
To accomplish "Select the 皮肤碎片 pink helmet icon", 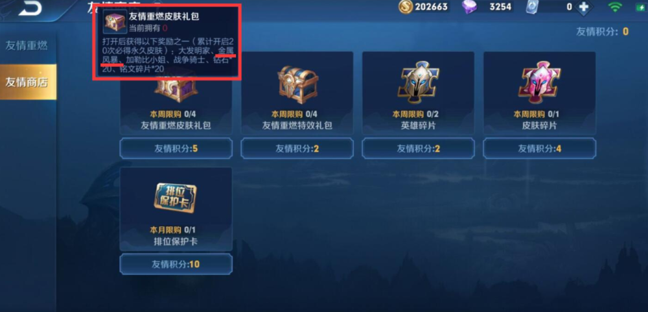I will click(x=539, y=82).
